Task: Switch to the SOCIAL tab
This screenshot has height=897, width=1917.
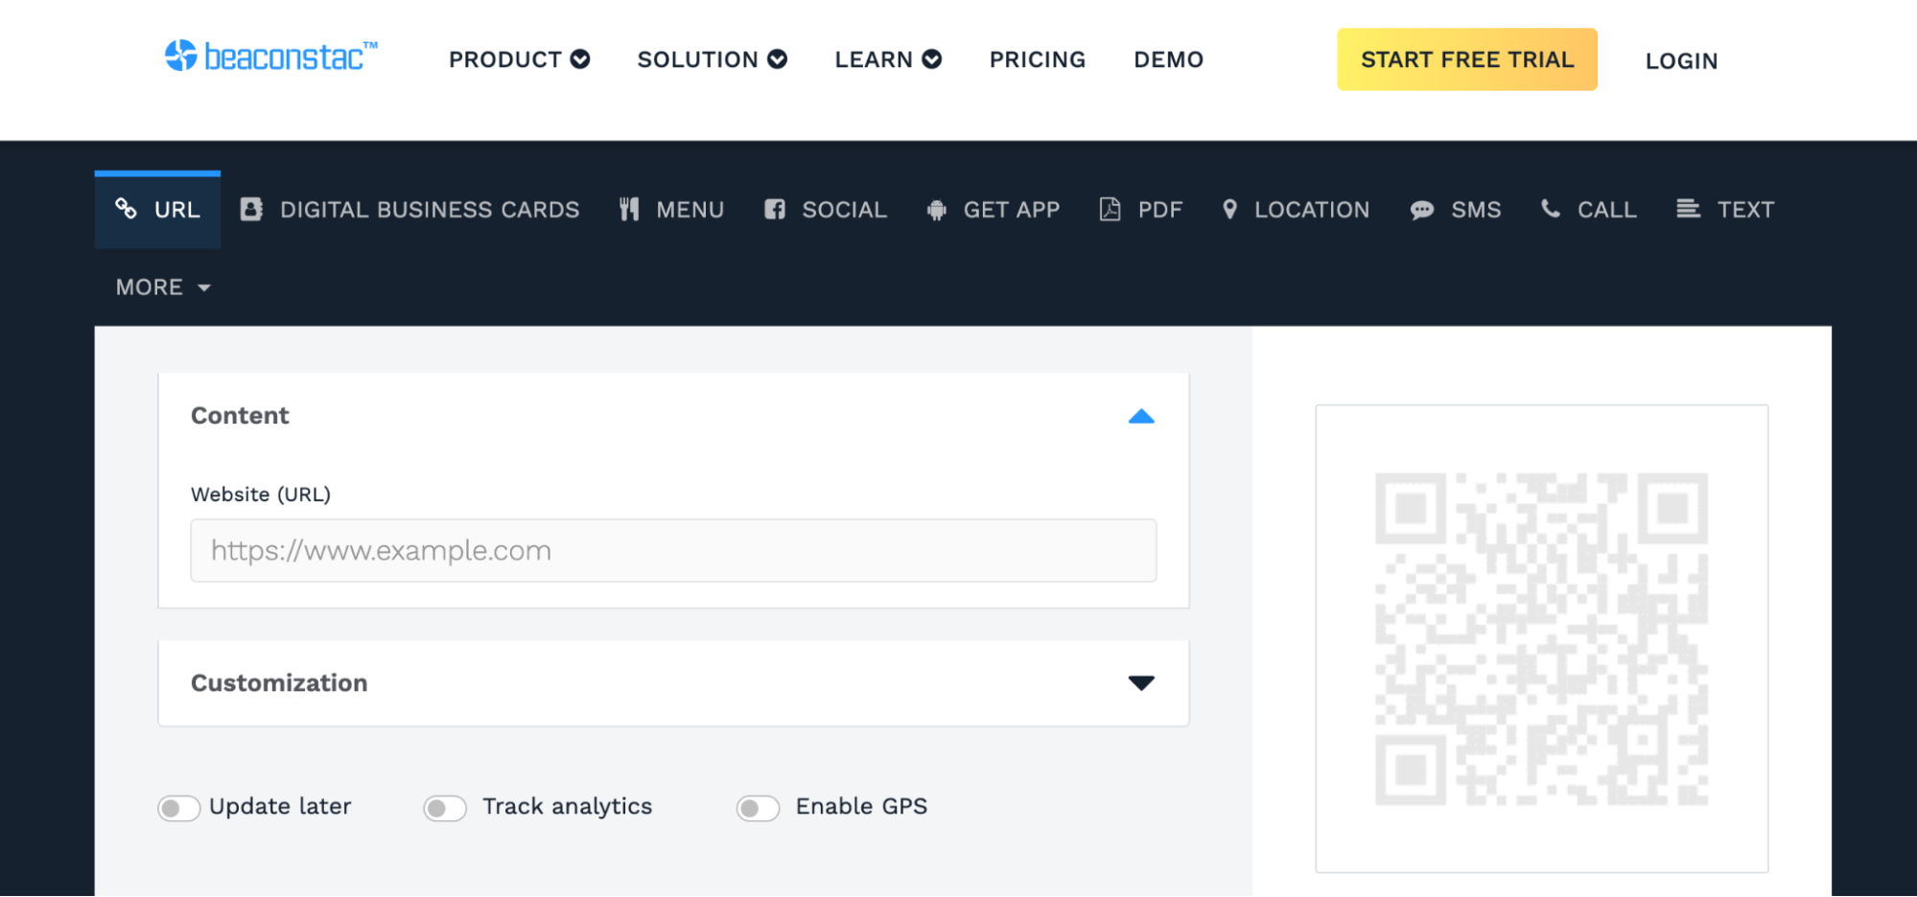Action: (x=826, y=209)
